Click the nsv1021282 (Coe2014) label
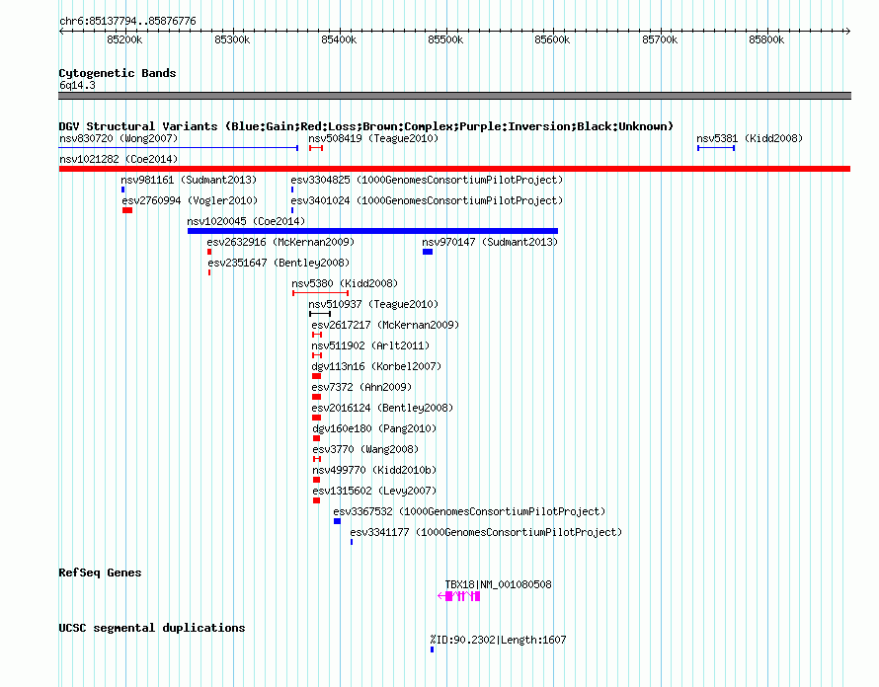879x687 pixels. pos(119,159)
